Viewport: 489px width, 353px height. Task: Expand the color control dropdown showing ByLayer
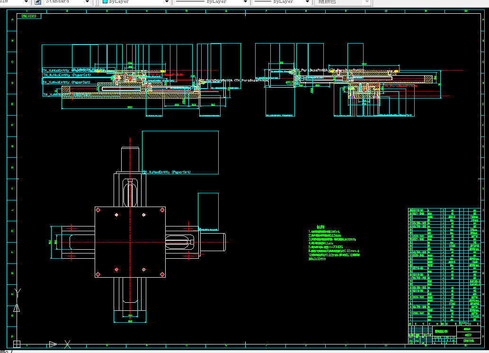point(167,2)
